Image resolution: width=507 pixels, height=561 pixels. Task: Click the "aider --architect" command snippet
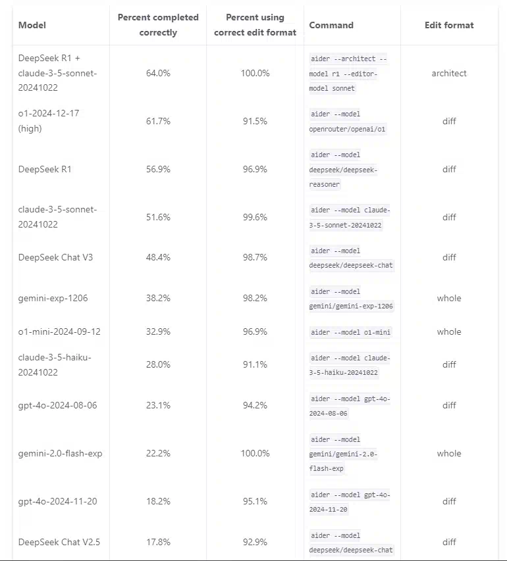coord(348,73)
